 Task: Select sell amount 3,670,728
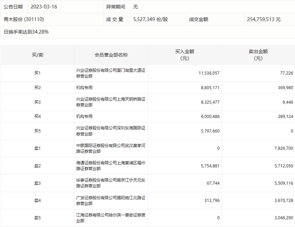[x=284, y=200]
